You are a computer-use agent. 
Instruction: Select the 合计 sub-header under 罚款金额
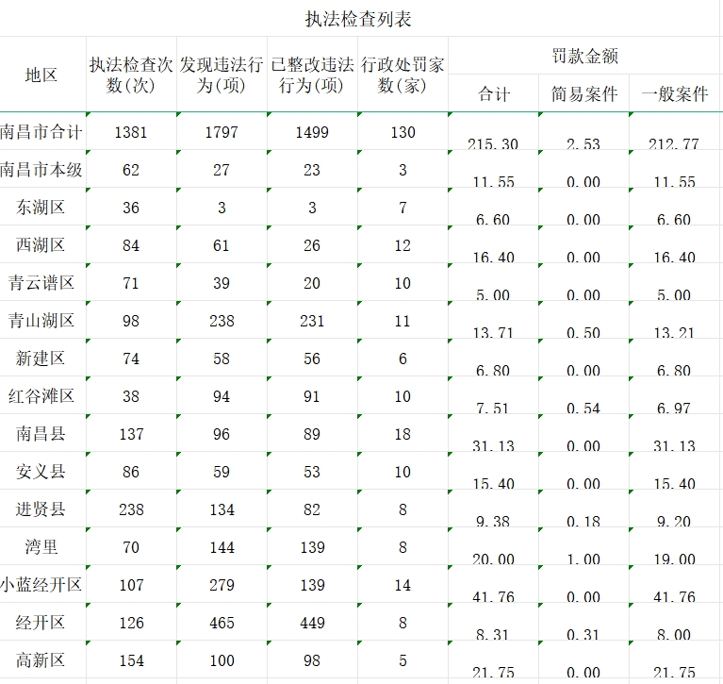point(493,94)
